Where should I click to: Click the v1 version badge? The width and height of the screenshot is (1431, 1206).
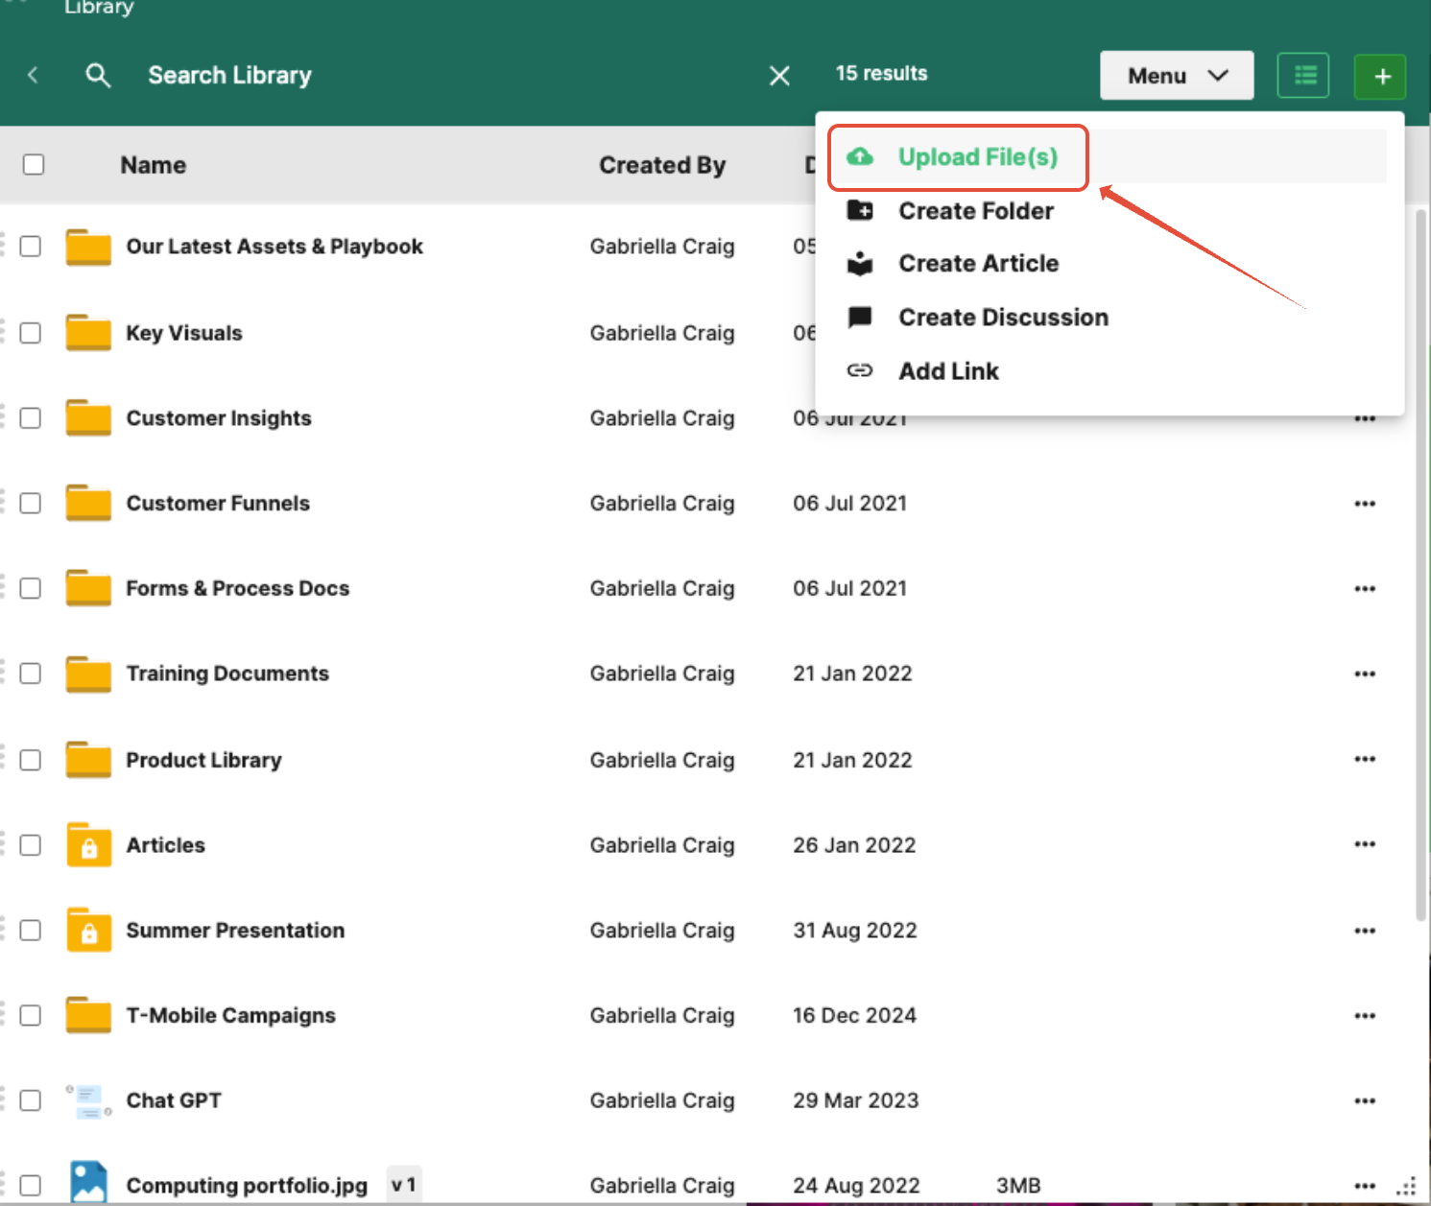tap(404, 1185)
